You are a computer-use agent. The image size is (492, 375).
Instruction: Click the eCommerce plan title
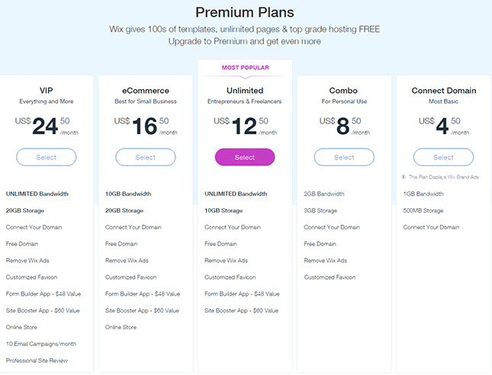point(145,91)
